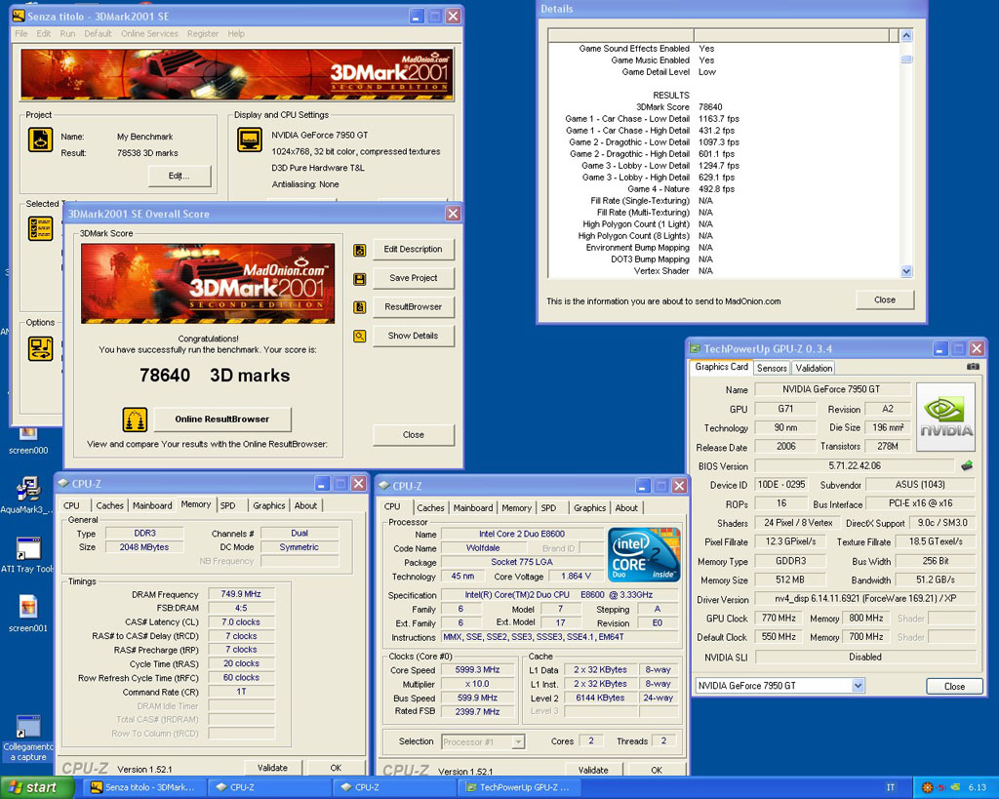Click the Online ResultBrowser tree icon
This screenshot has height=799, width=999.
135,419
